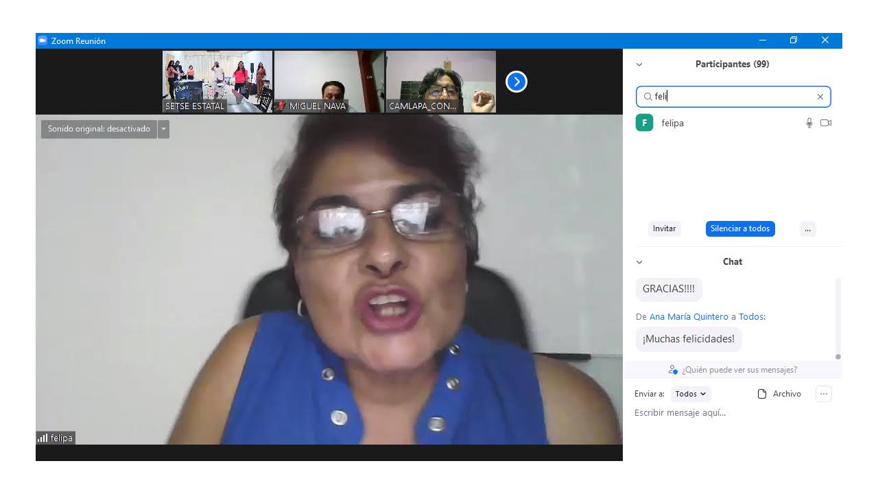Click the Zoom app icon in title bar
The image size is (878, 494).
43,40
